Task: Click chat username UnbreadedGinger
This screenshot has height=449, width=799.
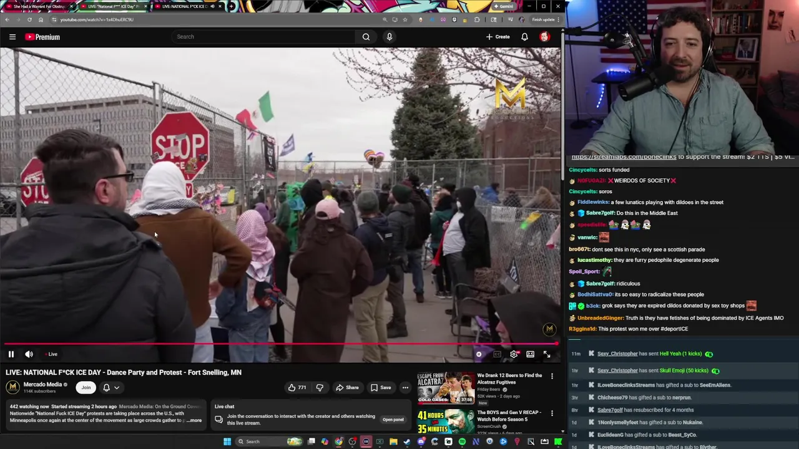Action: 600,318
